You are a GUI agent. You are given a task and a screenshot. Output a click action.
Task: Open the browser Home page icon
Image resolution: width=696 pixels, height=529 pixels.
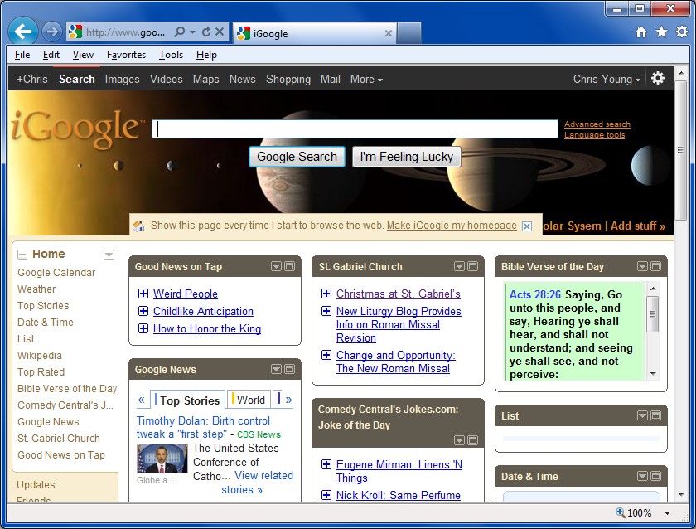(641, 32)
